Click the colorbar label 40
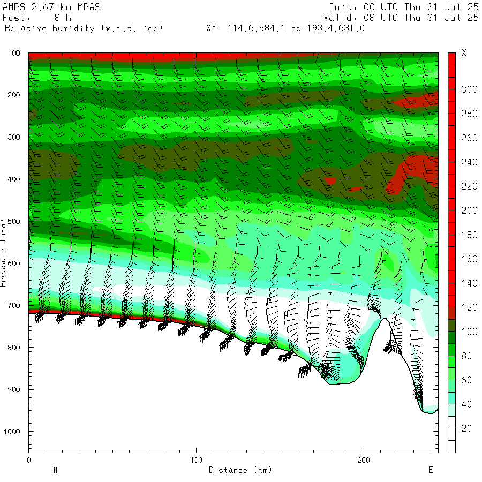 point(466,404)
